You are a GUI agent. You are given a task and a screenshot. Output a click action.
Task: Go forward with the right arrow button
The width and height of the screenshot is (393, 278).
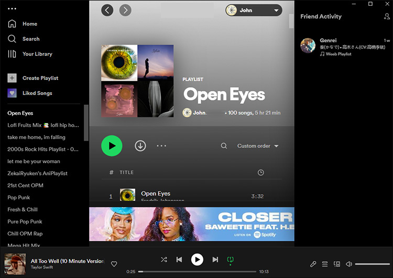(x=125, y=10)
